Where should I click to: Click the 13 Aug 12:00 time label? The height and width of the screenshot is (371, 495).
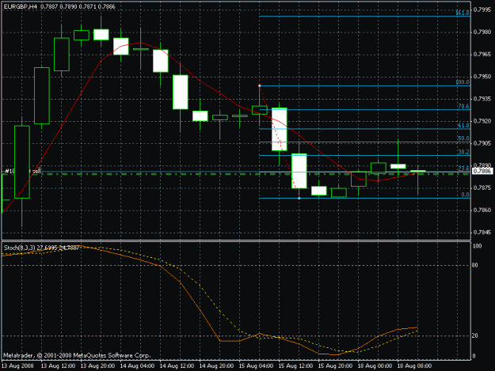pos(59,366)
